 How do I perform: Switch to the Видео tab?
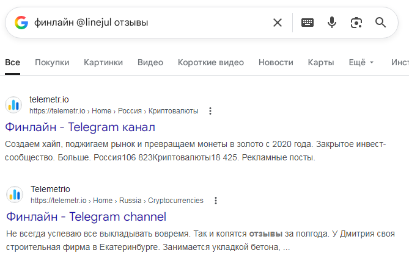tap(150, 62)
